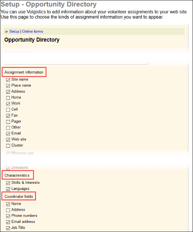Enable the Pager checkbox
The width and height of the screenshot is (193, 232).
click(8, 122)
